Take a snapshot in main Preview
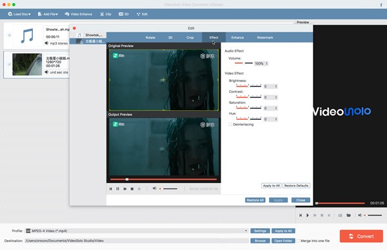The width and height of the screenshot is (387, 250). coord(340,215)
